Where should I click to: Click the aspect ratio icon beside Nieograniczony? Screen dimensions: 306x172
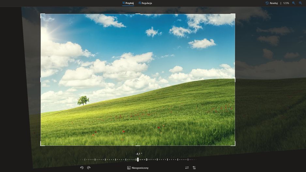[x=129, y=168]
